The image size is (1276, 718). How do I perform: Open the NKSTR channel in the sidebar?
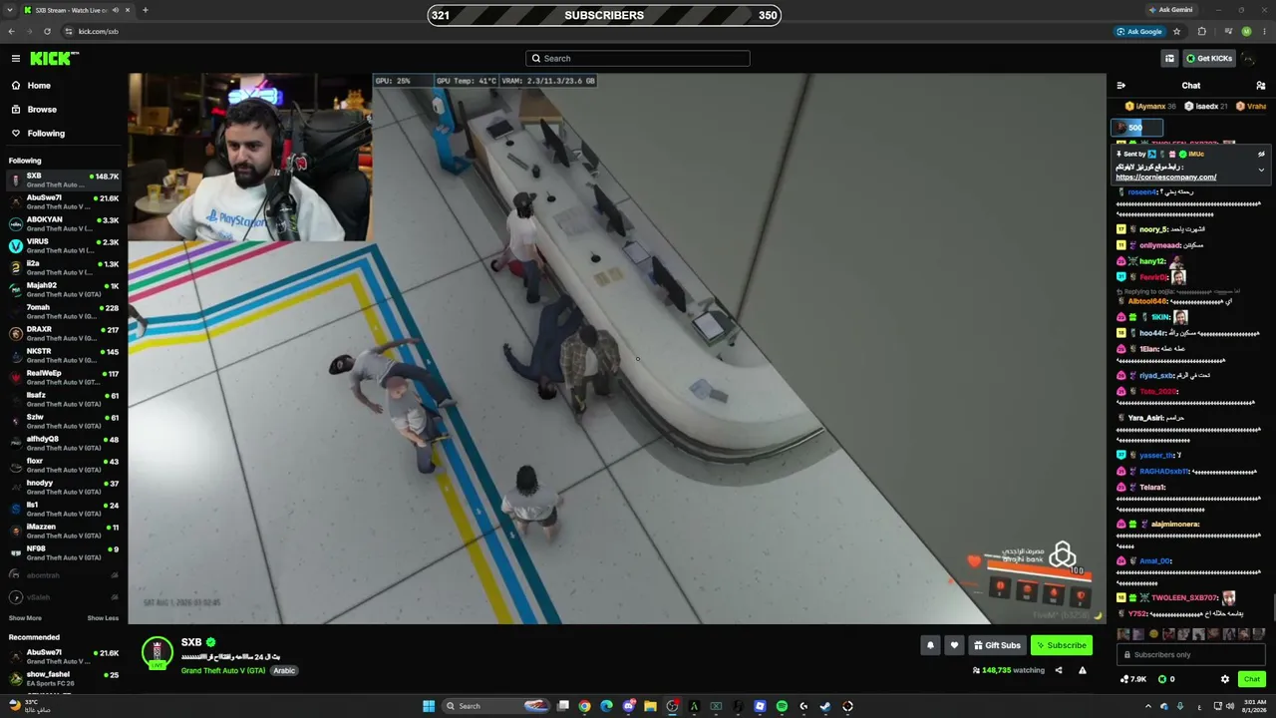click(64, 355)
